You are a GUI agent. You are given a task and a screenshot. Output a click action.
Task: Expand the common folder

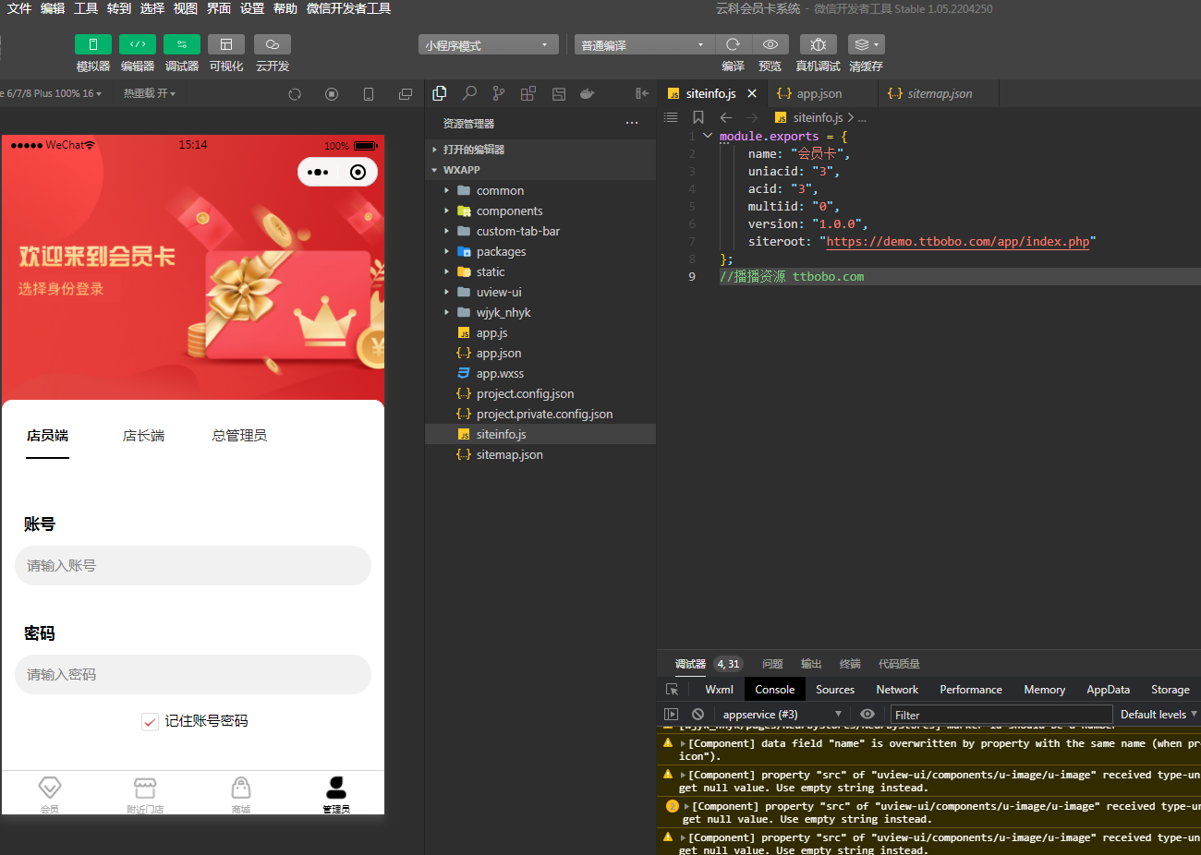(x=540, y=190)
